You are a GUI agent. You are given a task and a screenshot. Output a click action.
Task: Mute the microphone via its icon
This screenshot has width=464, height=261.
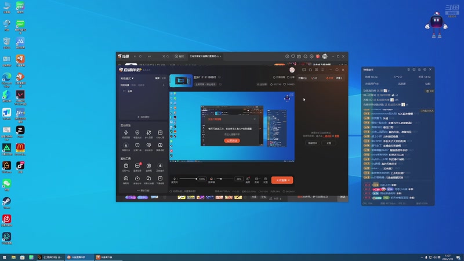[175, 179]
